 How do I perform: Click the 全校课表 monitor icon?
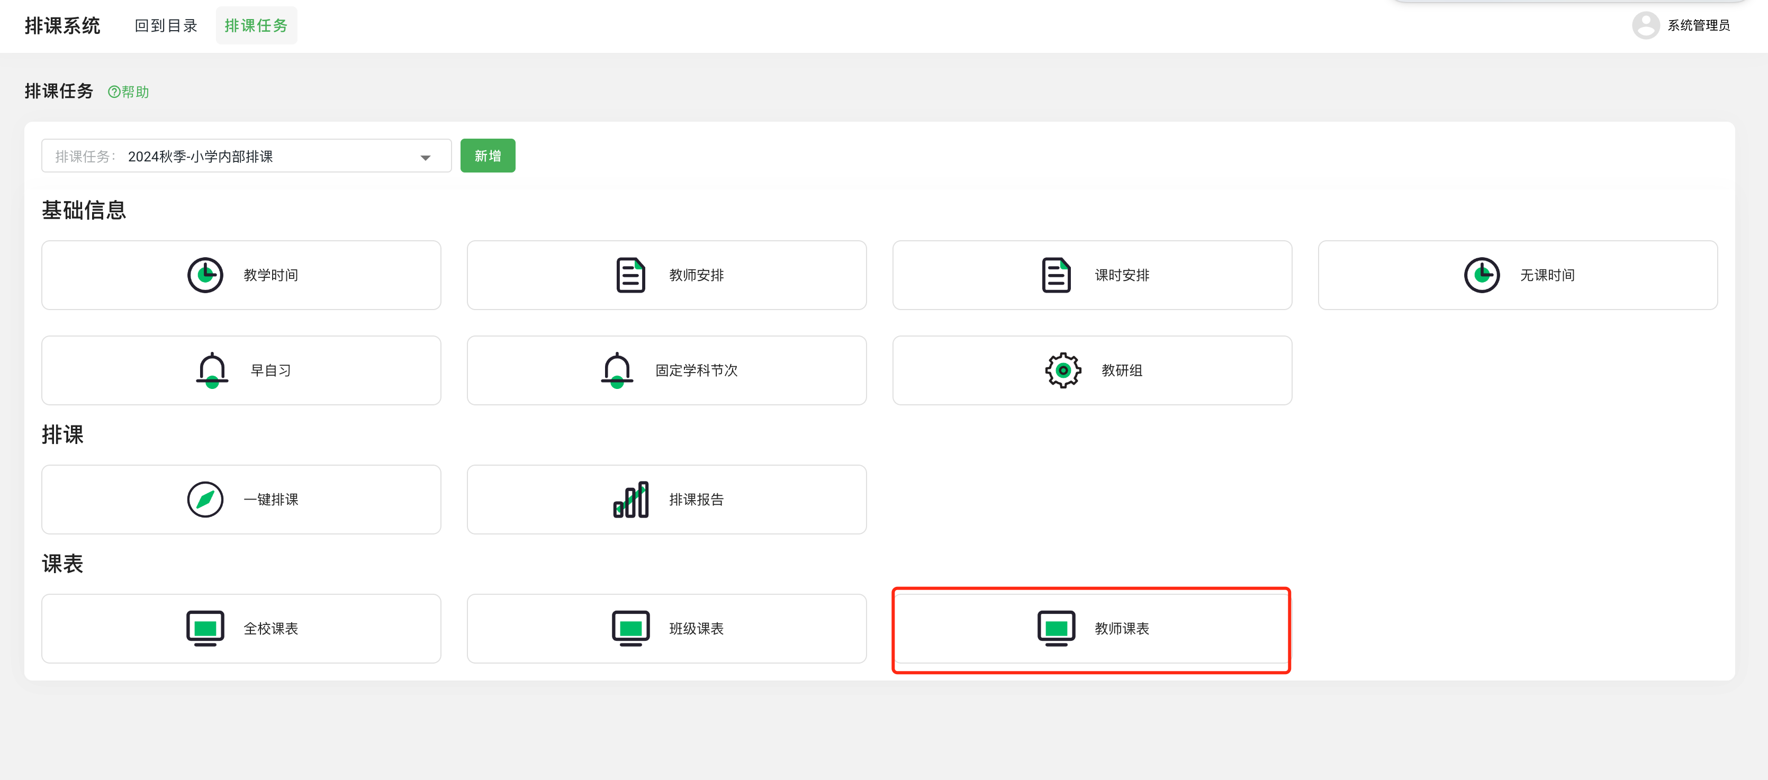(205, 628)
